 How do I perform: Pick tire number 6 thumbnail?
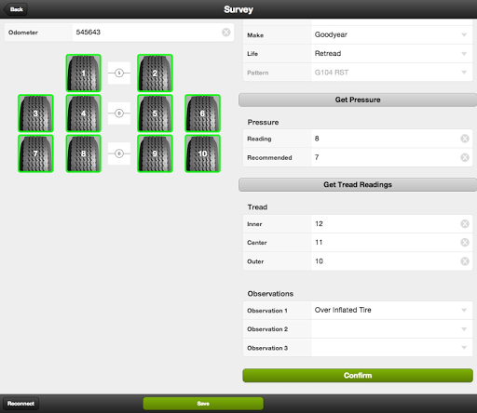pyautogui.click(x=202, y=113)
